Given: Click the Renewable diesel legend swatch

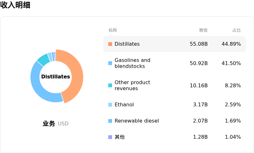Looking at the screenshot, I should pos(110,121).
